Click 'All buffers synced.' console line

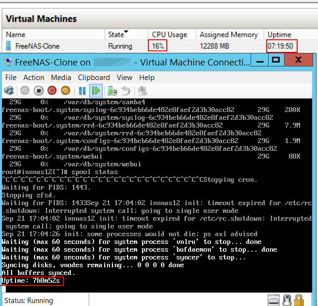click(x=38, y=273)
